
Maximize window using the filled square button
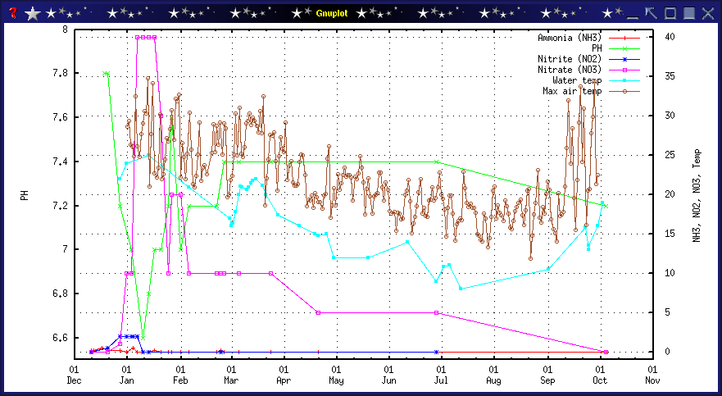click(x=689, y=13)
